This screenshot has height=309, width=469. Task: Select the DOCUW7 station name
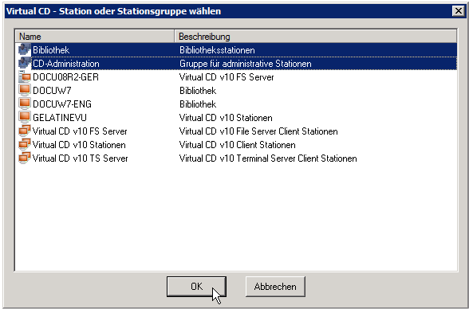[52, 91]
